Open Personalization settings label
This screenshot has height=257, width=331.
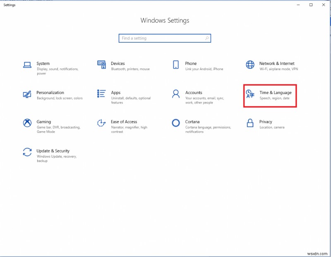click(50, 93)
